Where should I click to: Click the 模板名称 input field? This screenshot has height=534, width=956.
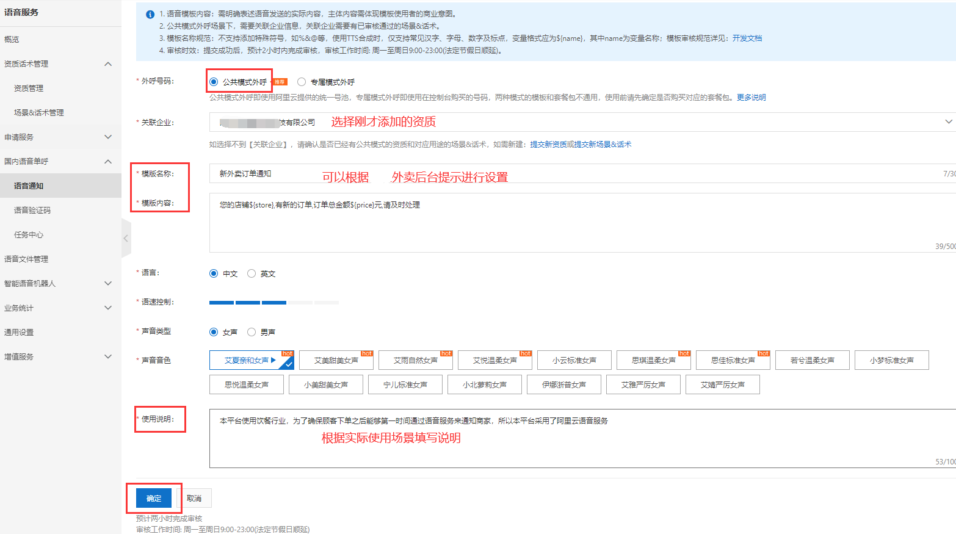click(x=582, y=173)
